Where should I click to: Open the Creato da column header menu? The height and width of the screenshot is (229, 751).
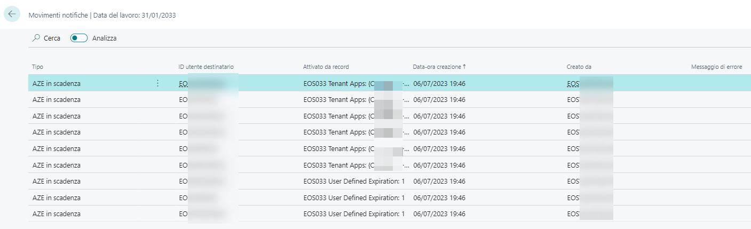579,67
